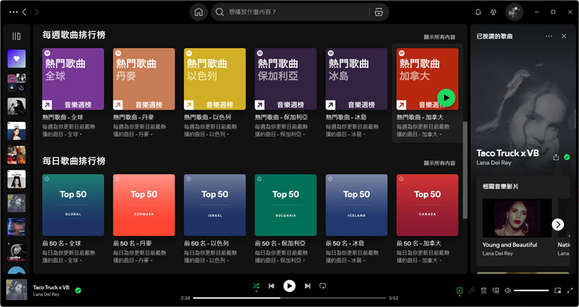Open Top 50 Global card
This screenshot has width=579, height=307.
click(x=73, y=205)
